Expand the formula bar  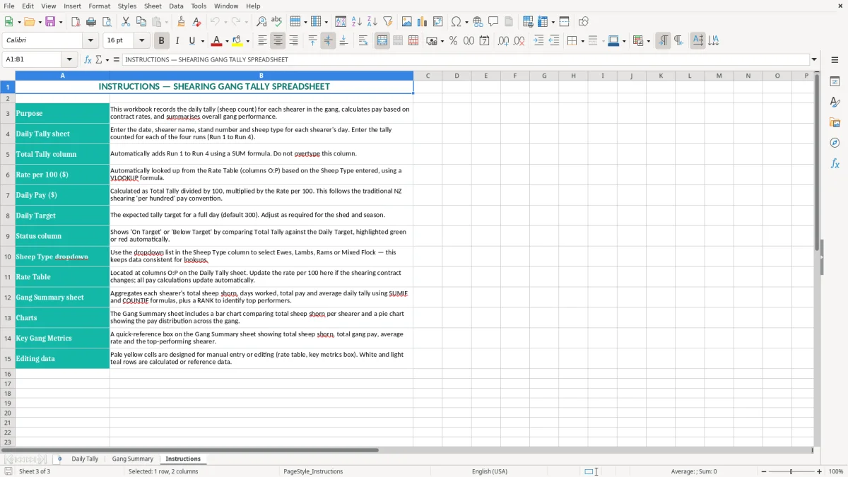(x=814, y=59)
